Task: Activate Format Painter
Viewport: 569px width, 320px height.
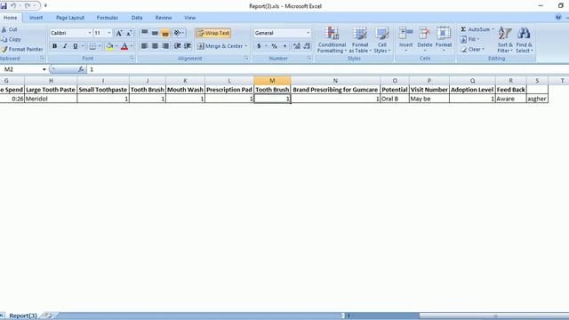Action: point(21,49)
